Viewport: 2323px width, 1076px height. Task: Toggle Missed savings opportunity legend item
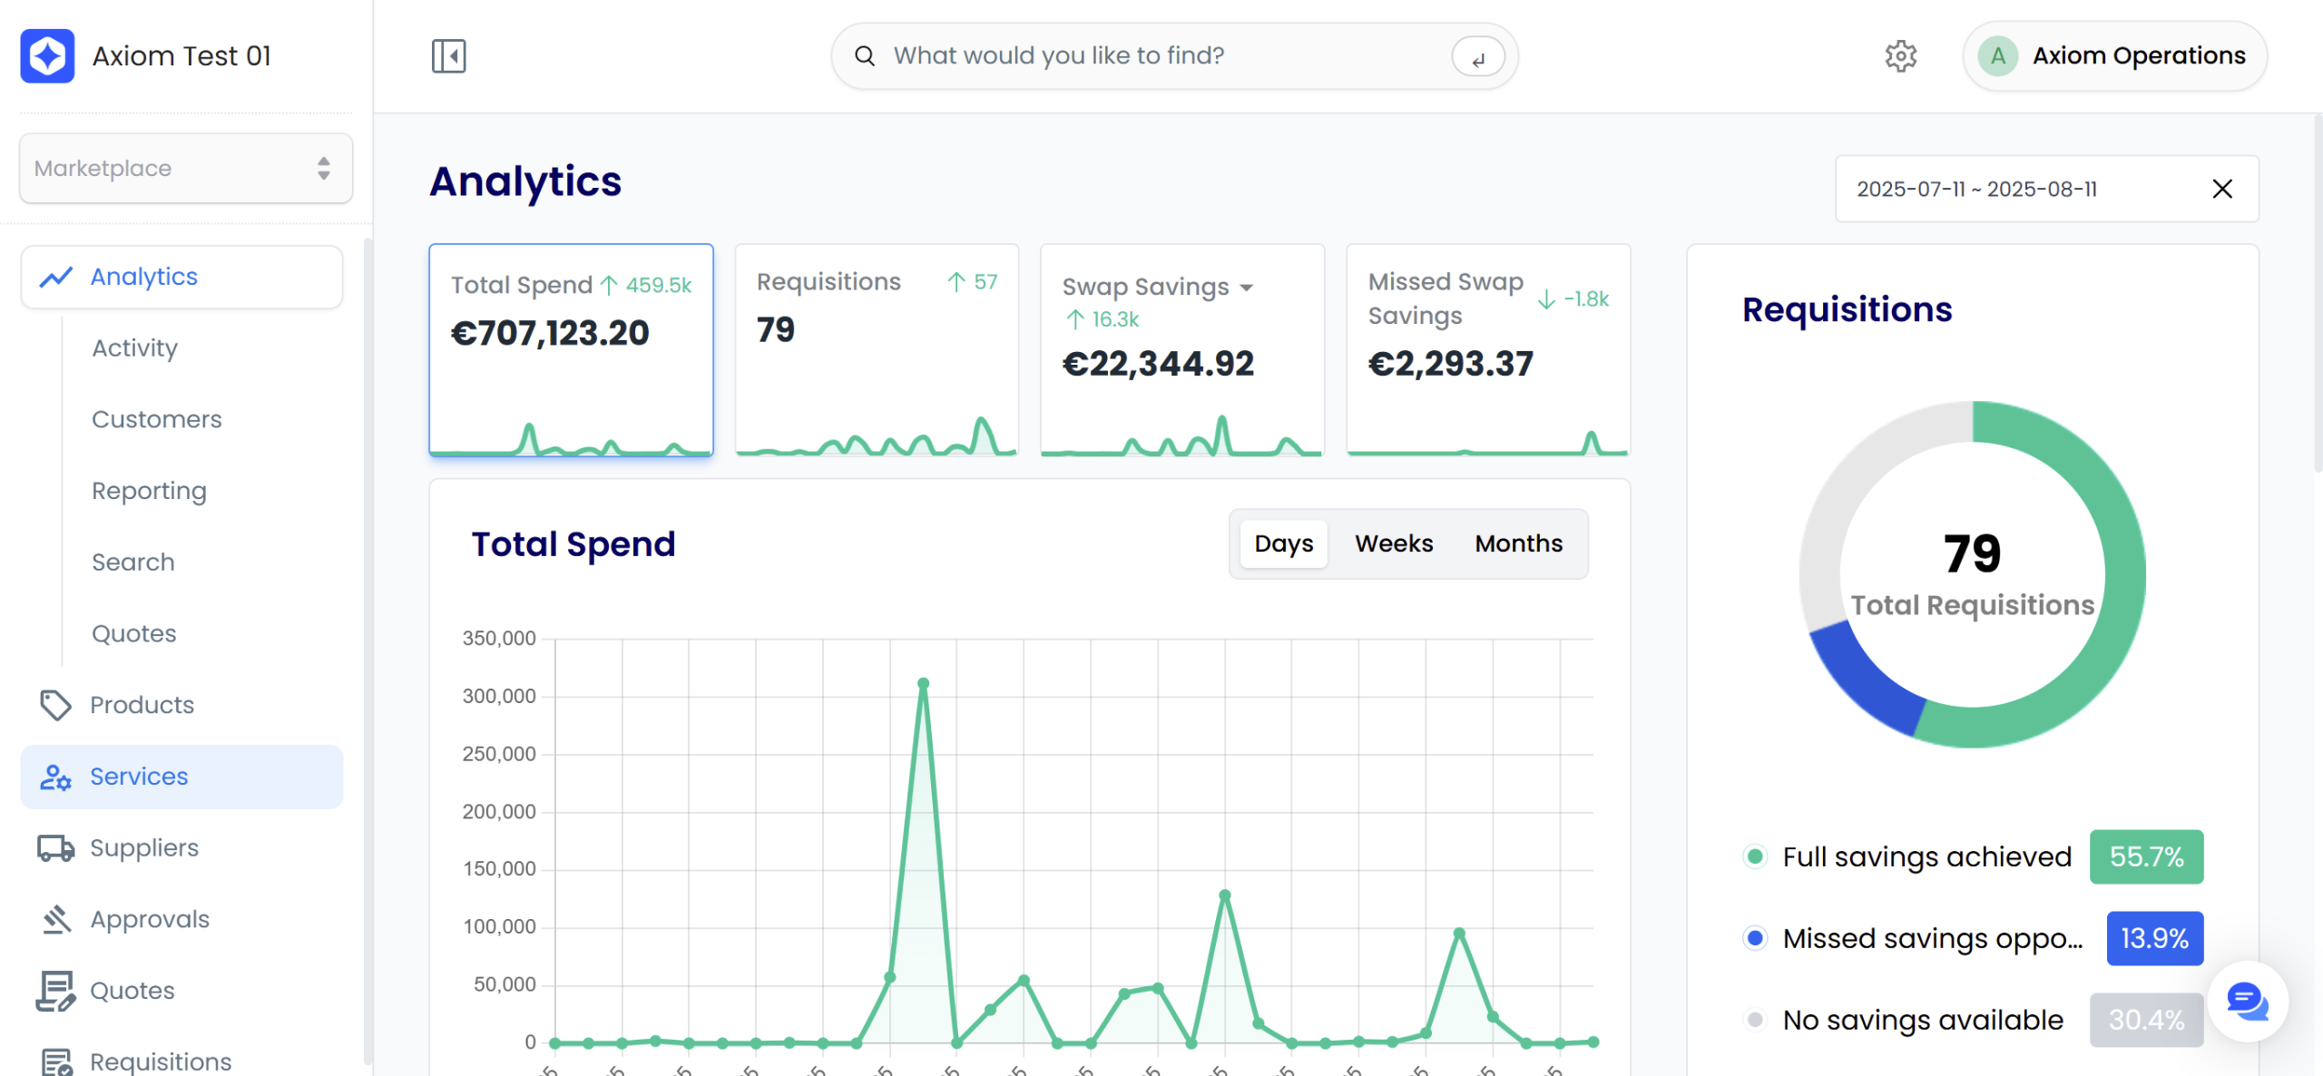pyautogui.click(x=1931, y=938)
